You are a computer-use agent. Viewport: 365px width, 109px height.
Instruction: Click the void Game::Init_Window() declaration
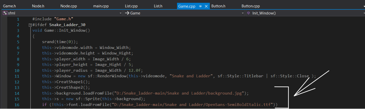tap(61, 30)
